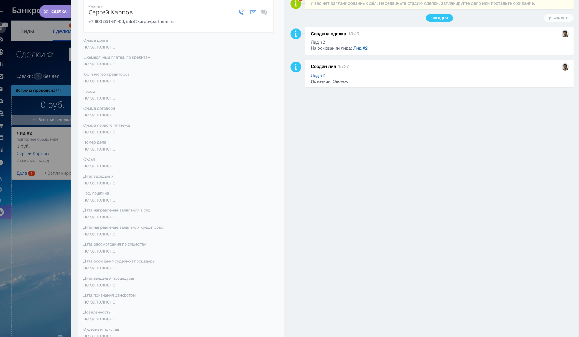Add Сделки page to favorites star
The height and width of the screenshot is (337, 579).
pyautogui.click(x=50, y=54)
